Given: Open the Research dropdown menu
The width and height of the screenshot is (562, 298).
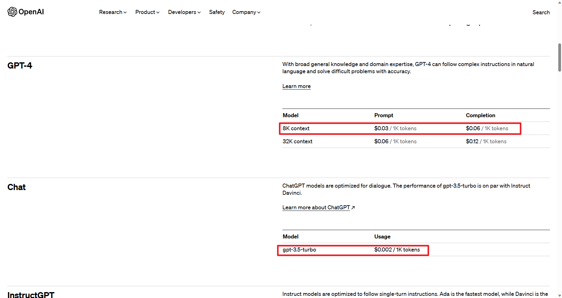Looking at the screenshot, I should point(113,12).
